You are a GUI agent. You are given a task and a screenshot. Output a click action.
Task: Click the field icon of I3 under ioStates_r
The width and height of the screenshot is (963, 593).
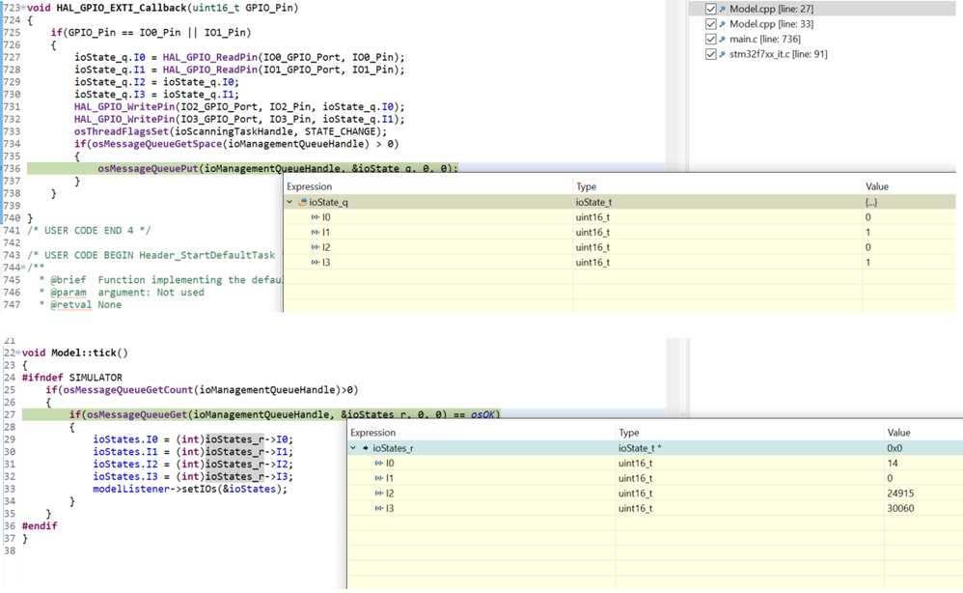pyautogui.click(x=379, y=508)
